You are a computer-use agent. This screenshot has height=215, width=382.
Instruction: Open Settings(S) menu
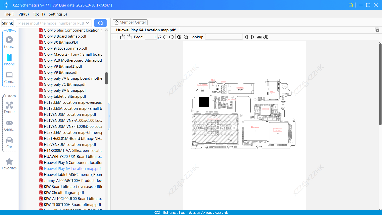58,14
